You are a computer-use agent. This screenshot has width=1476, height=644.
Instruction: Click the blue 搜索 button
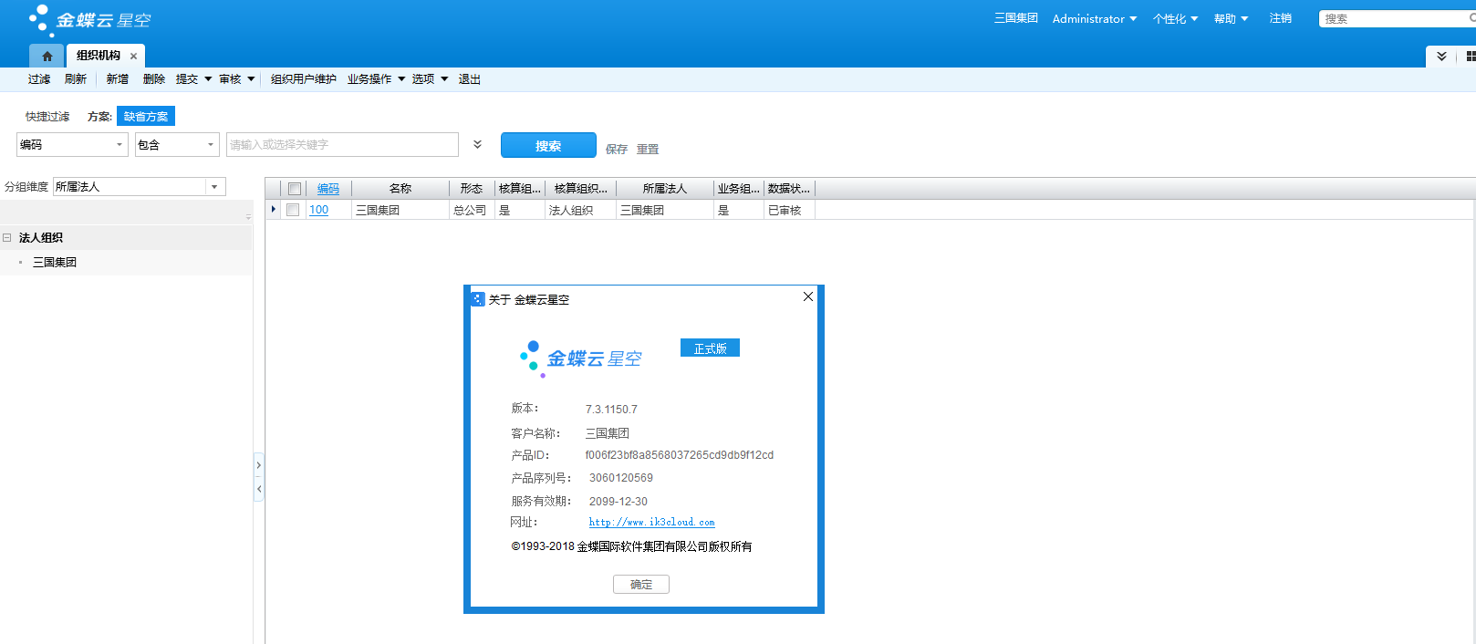pyautogui.click(x=548, y=145)
